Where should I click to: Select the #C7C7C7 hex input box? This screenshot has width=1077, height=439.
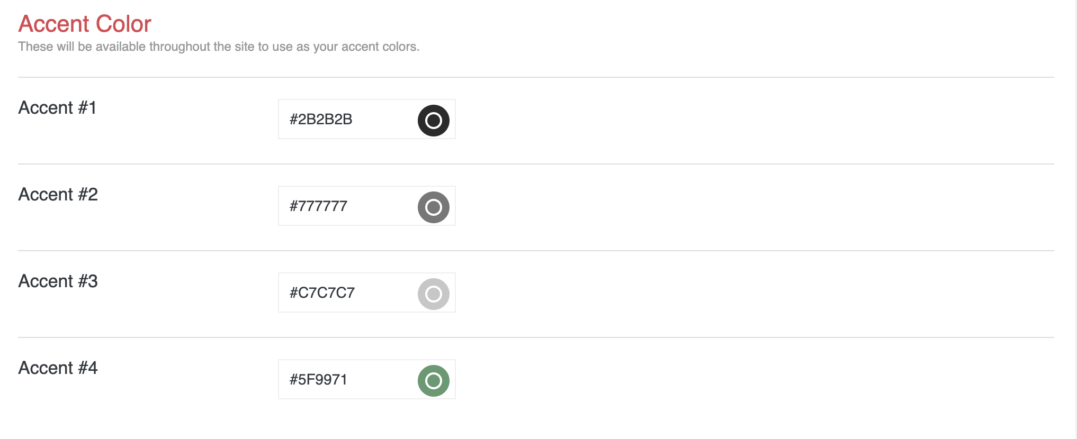[344, 293]
